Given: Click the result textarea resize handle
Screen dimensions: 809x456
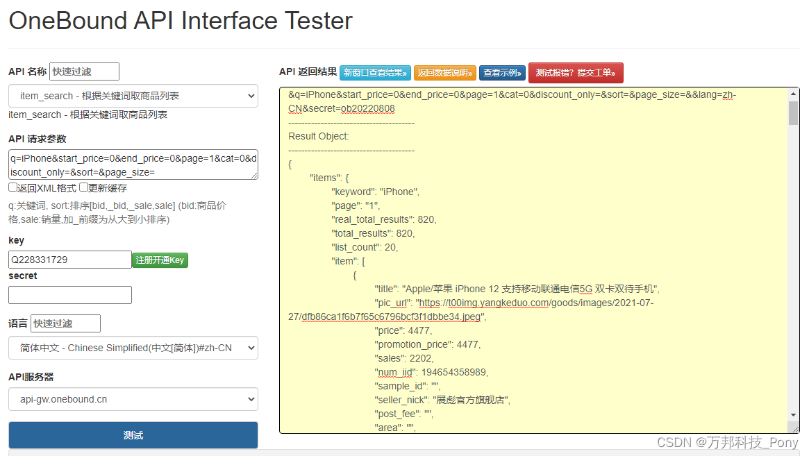Looking at the screenshot, I should (794, 428).
